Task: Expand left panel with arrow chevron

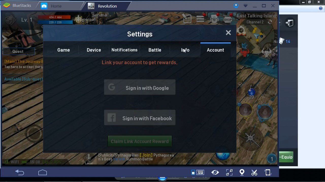Action: [x=4, y=39]
